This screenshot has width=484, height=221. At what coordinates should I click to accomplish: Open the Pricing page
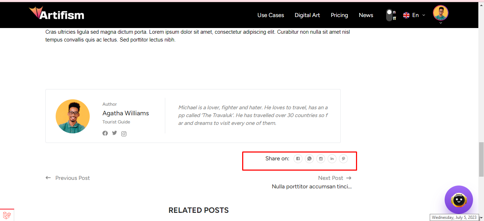[x=339, y=15]
